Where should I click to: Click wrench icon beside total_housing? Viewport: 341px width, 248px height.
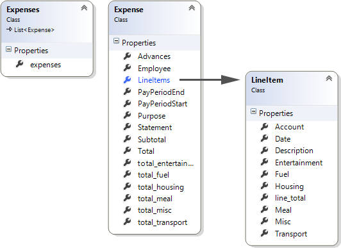pos(127,186)
